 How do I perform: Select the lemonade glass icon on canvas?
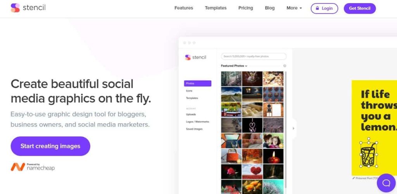tap(368, 154)
